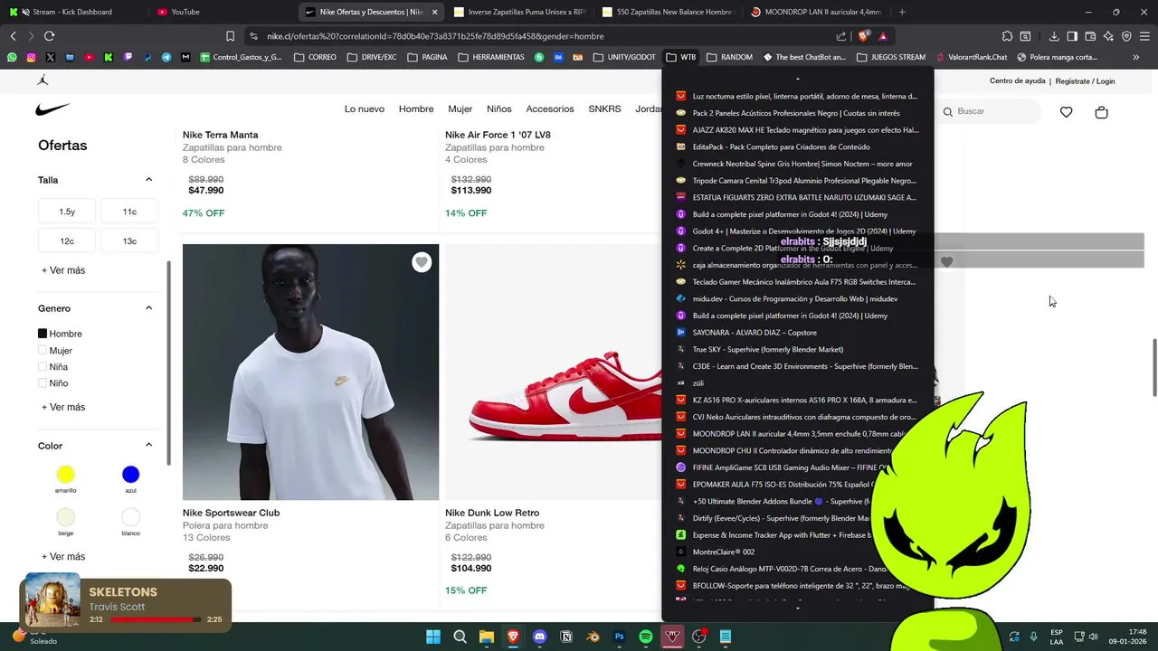This screenshot has width=1158, height=651.
Task: Click Centro de ayuda link
Action: pos(1018,80)
